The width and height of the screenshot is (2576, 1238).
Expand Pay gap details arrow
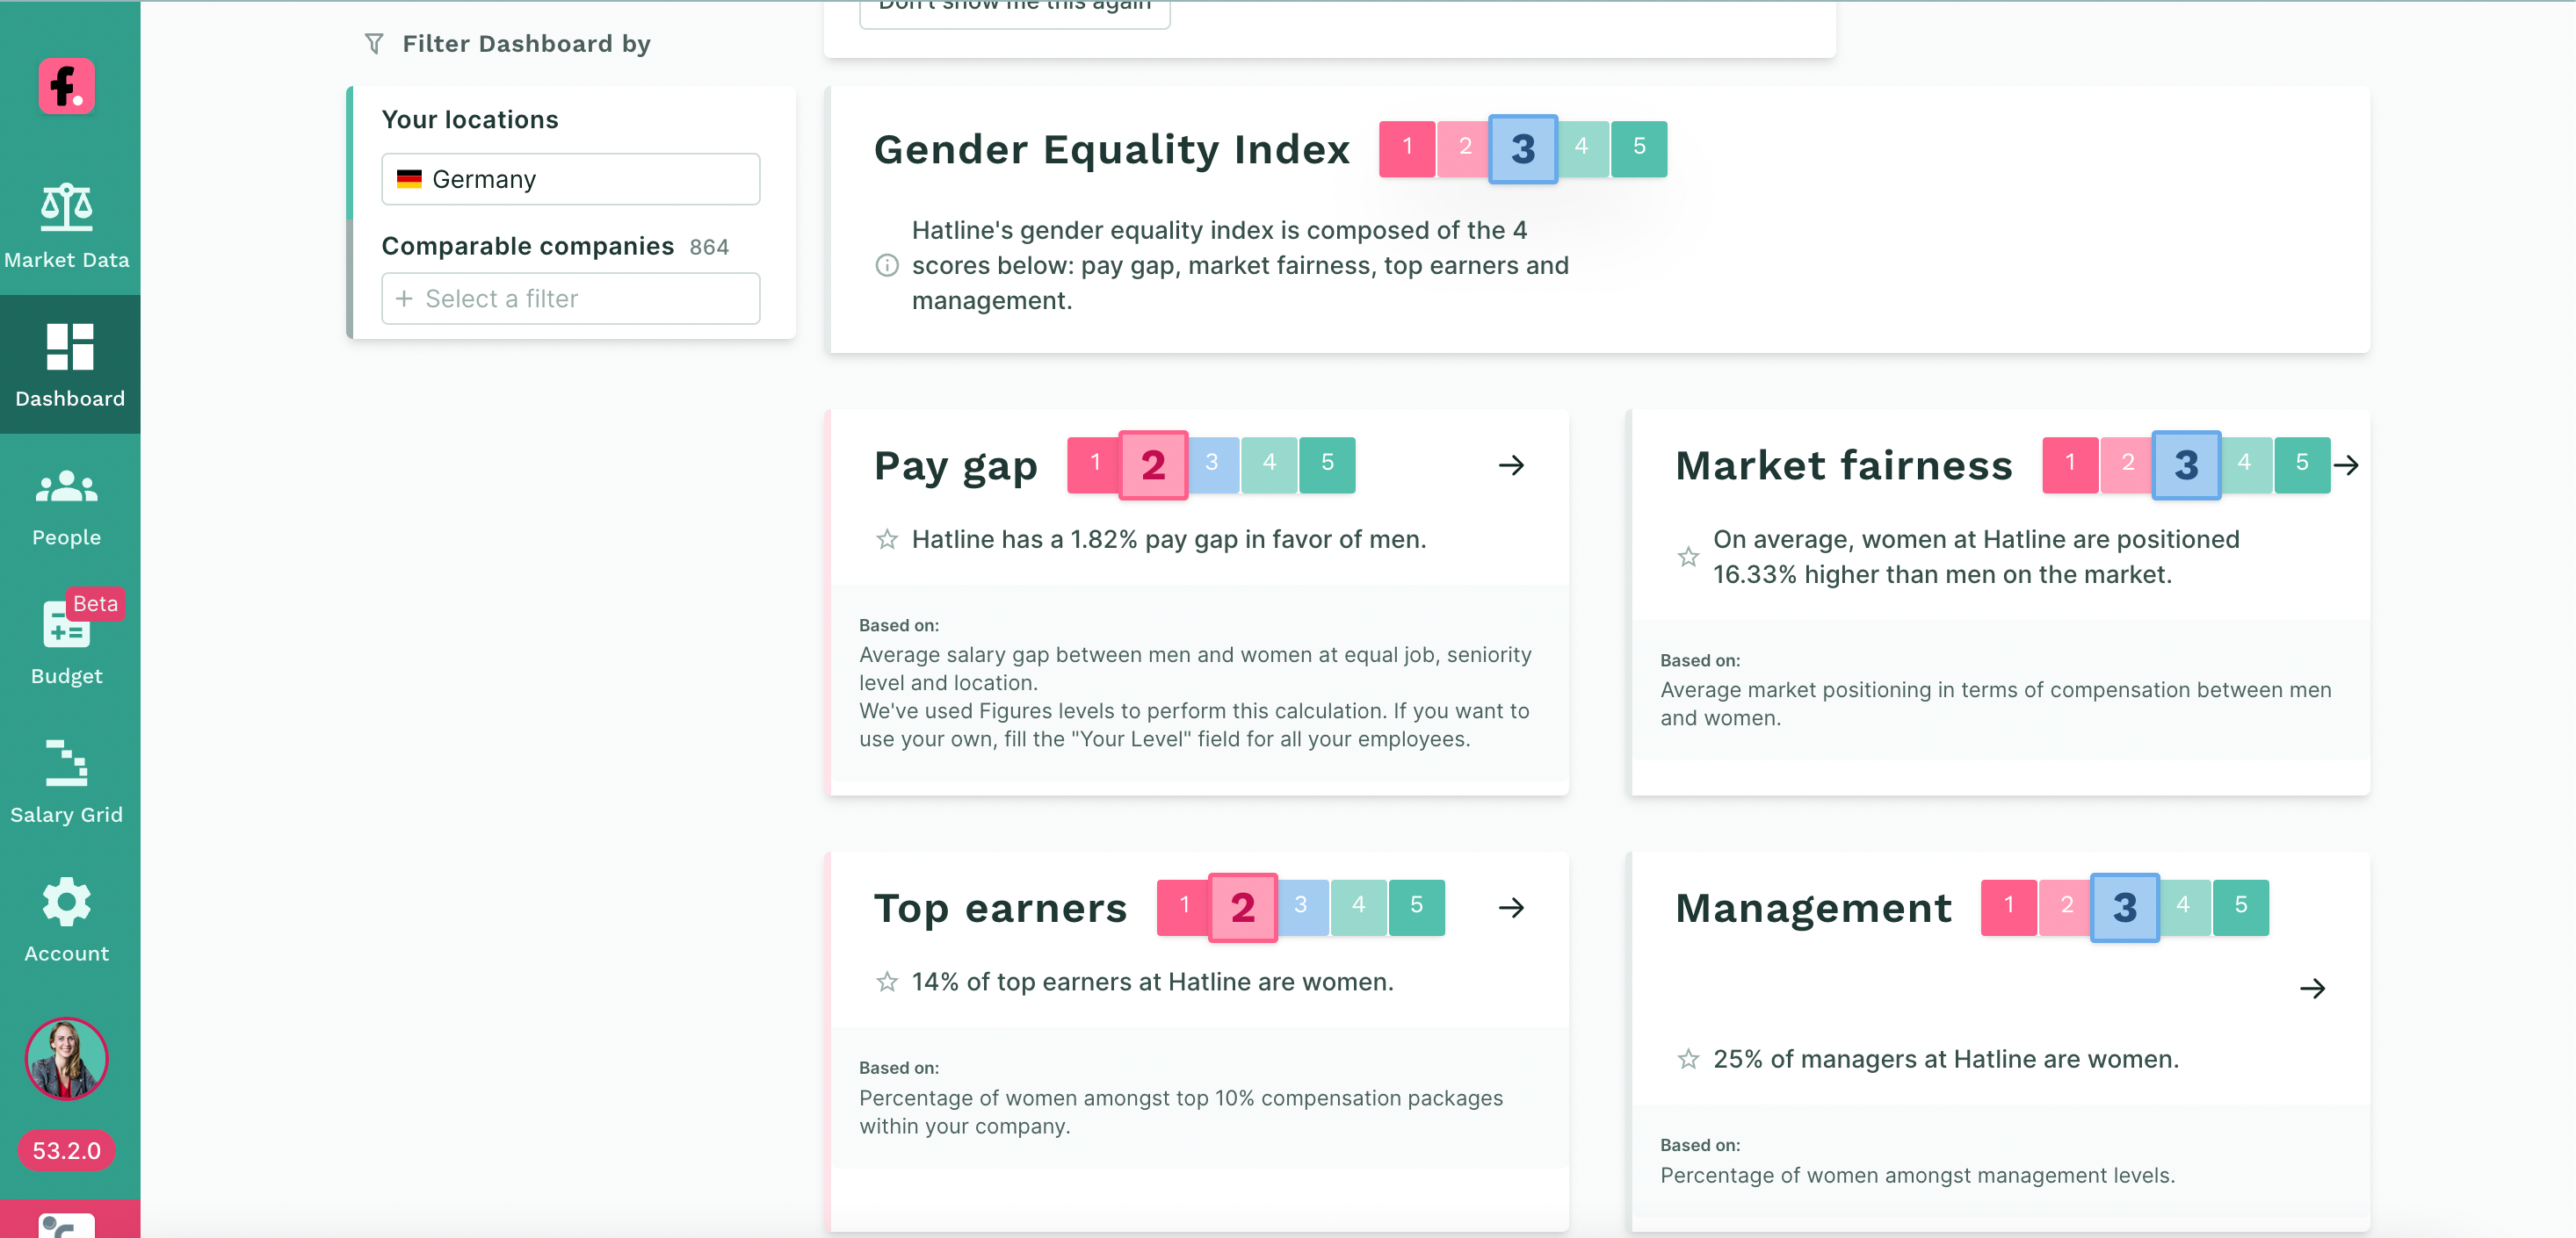coord(1511,464)
